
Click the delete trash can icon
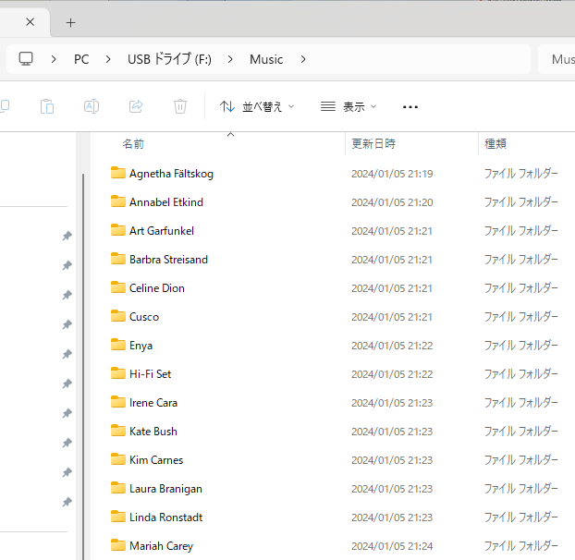180,106
